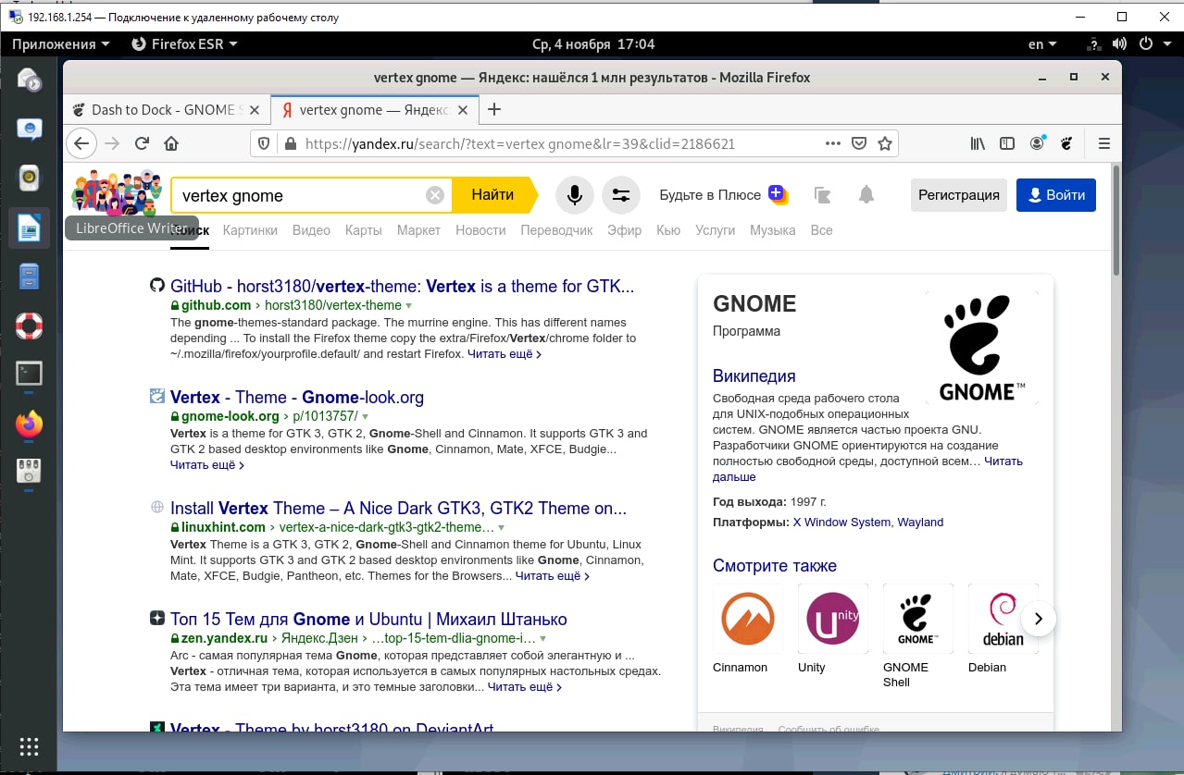
Task: Open LibreOffice Writer from the dock
Action: coord(29,227)
